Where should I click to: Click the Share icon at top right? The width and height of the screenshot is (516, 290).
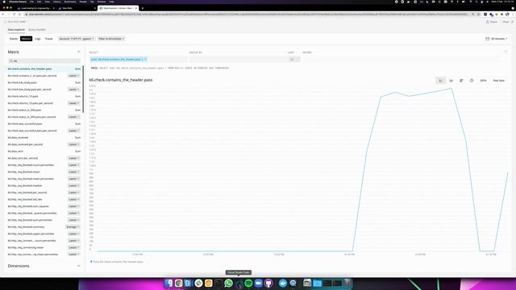[488, 22]
